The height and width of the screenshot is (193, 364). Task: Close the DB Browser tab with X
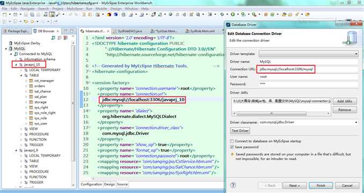(58, 31)
